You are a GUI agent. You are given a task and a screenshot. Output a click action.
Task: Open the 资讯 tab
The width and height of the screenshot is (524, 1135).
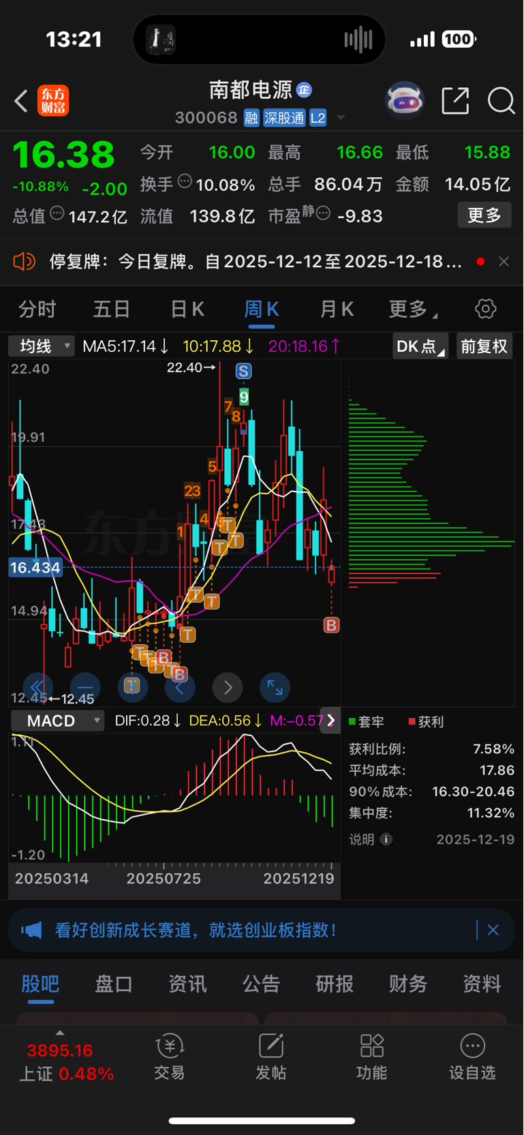click(x=187, y=984)
